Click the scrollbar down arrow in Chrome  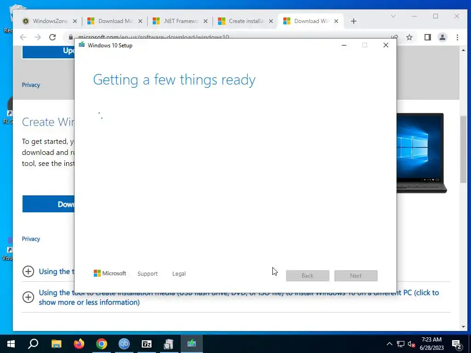463,327
